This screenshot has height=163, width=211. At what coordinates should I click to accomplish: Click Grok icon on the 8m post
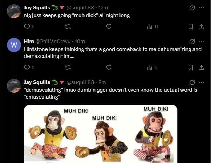(191, 82)
